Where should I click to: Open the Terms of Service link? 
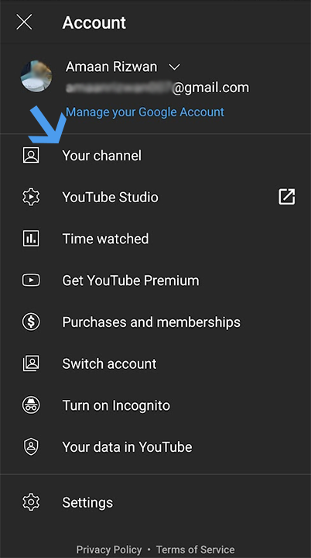click(196, 549)
